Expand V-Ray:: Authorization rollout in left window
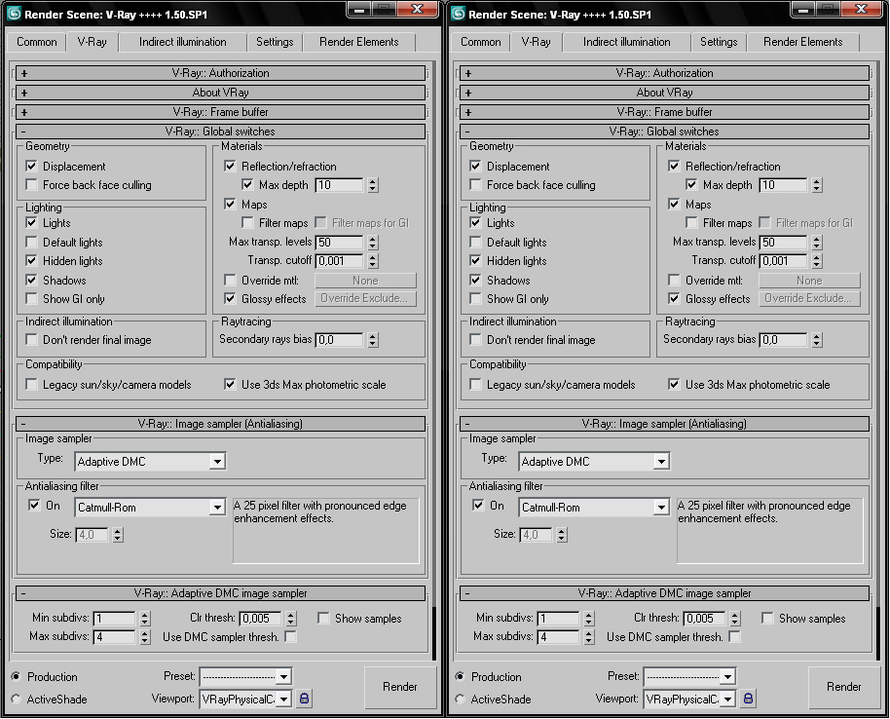 (x=220, y=73)
